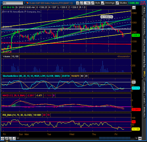The width and height of the screenshot is (147, 142).
Task: Click the zoom-in magnifier at bottom left
Action: point(6,138)
